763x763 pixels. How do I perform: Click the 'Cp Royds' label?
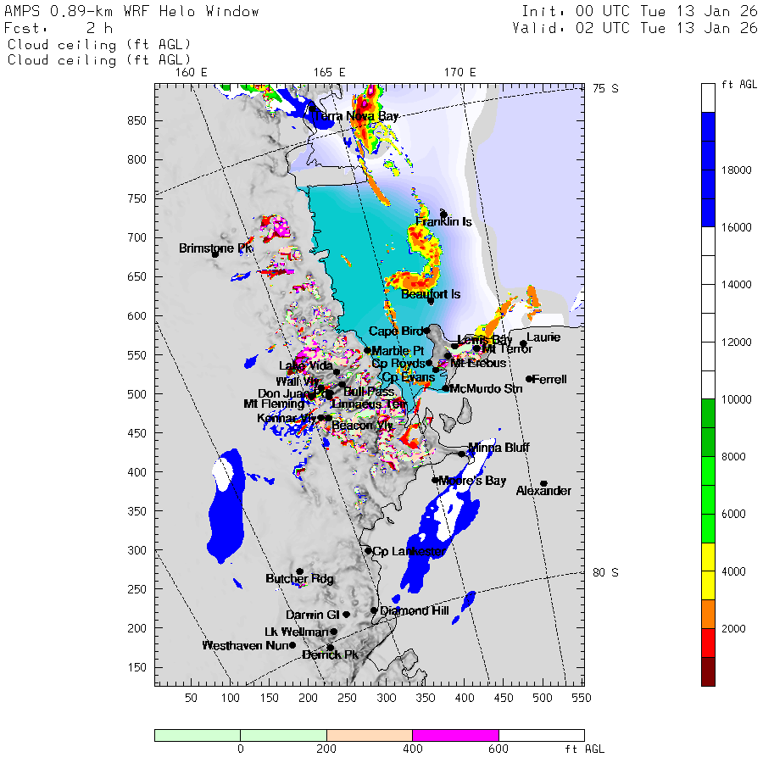(x=398, y=364)
